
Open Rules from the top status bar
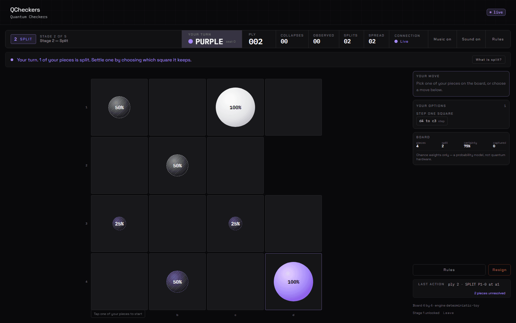click(498, 39)
